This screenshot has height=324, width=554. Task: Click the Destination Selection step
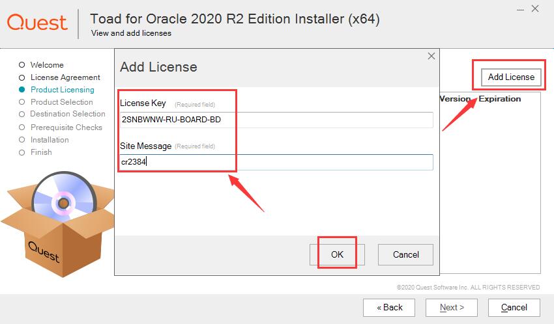pos(67,115)
